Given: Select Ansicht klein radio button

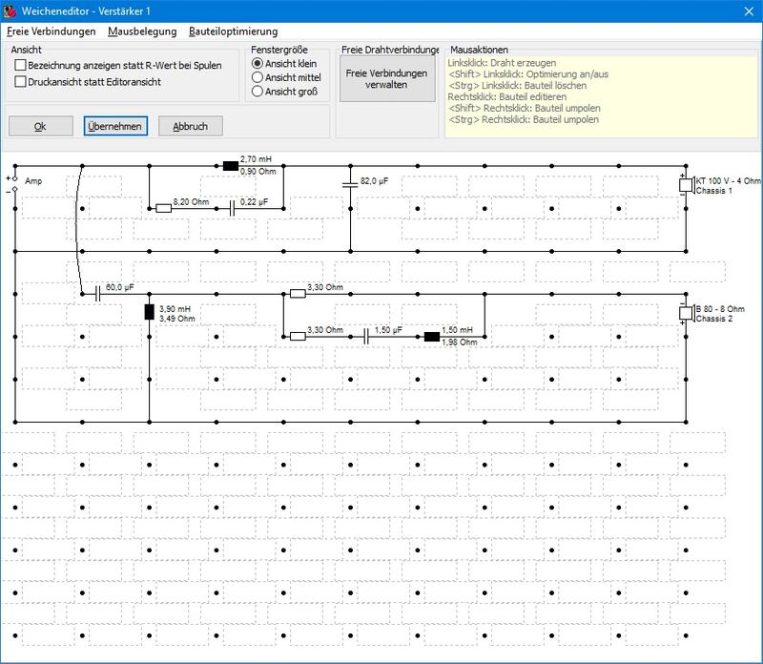Looking at the screenshot, I should click(258, 63).
